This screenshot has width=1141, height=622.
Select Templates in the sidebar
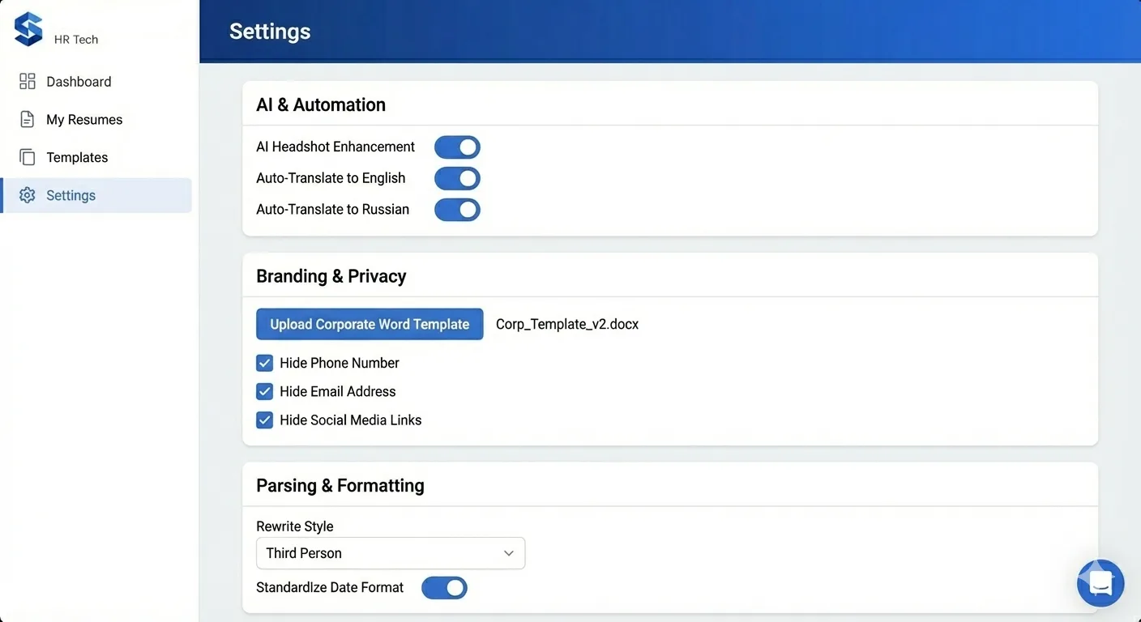point(78,157)
